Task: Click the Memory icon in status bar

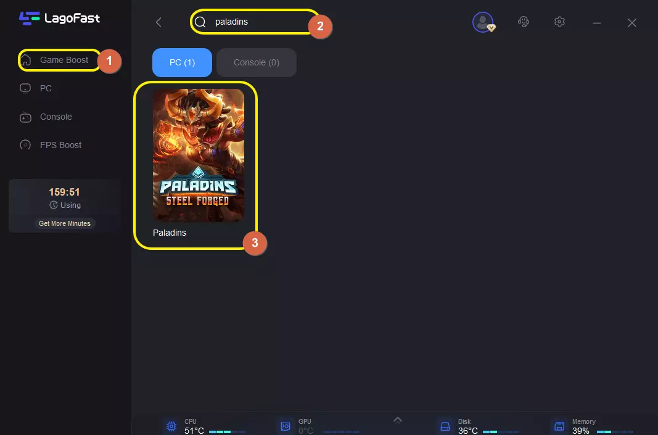Action: click(559, 426)
